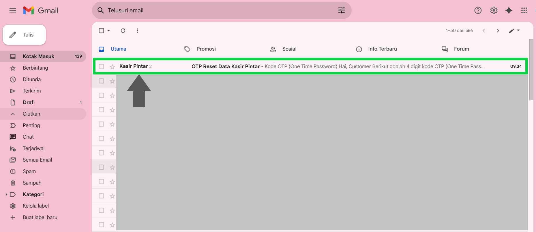Viewport: 536px width, 232px height.
Task: Open the Help question mark icon
Action: pos(478,11)
